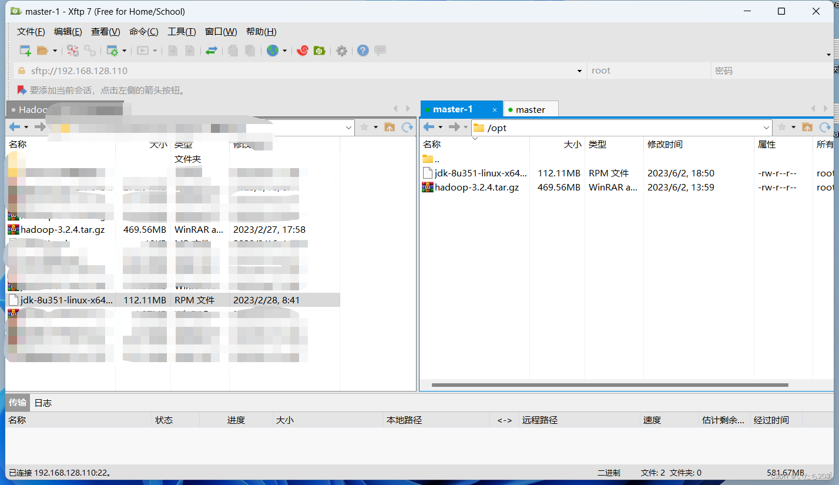Click the greyed play transfer icon

(143, 51)
